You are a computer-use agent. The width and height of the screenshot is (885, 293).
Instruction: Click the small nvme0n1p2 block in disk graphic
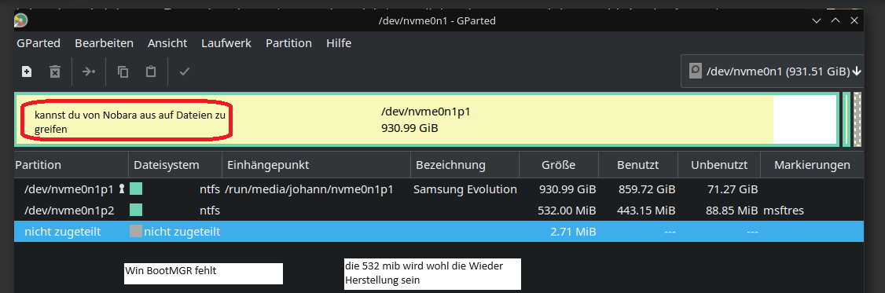click(846, 119)
